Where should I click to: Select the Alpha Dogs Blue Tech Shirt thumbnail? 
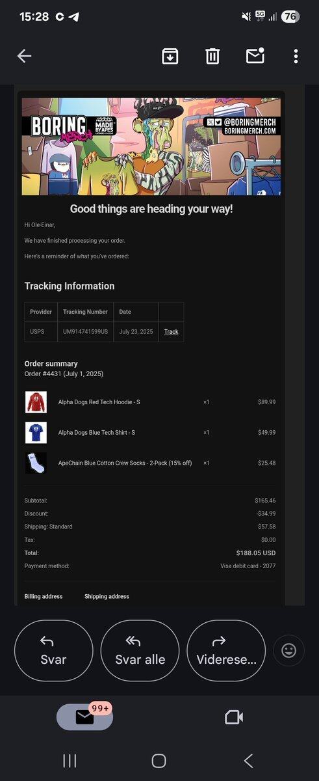pyautogui.click(x=36, y=433)
